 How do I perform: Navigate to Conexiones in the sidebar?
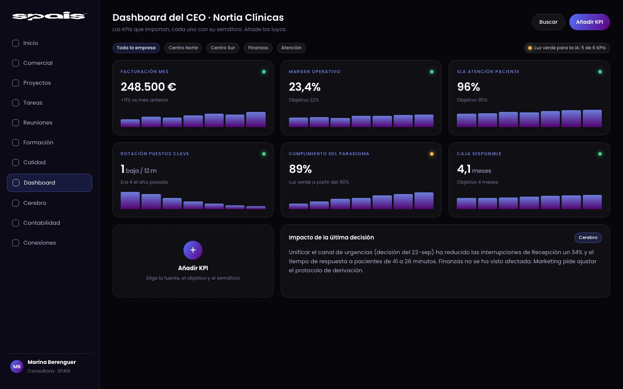pos(49,243)
